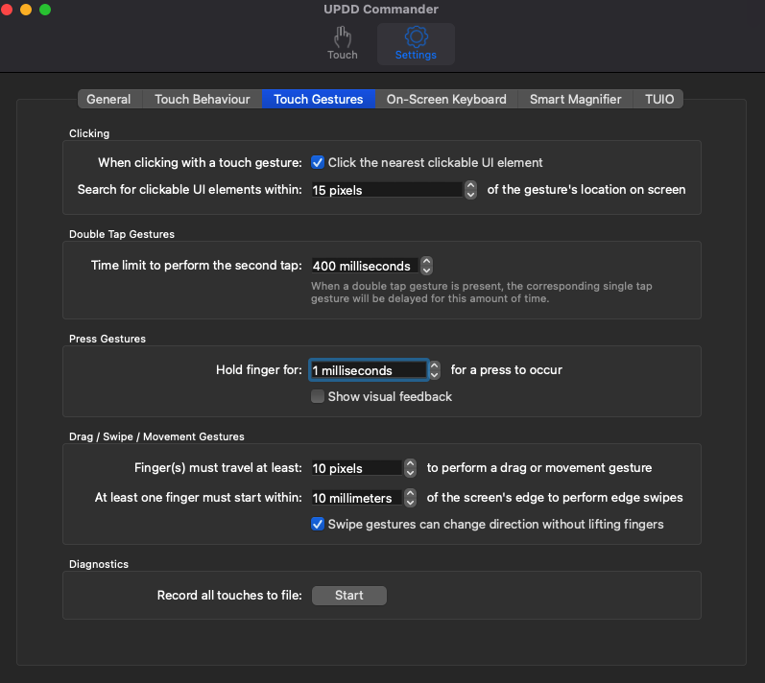Open the Smart Magnifier tab
Screen dimensions: 765x683
(x=575, y=99)
